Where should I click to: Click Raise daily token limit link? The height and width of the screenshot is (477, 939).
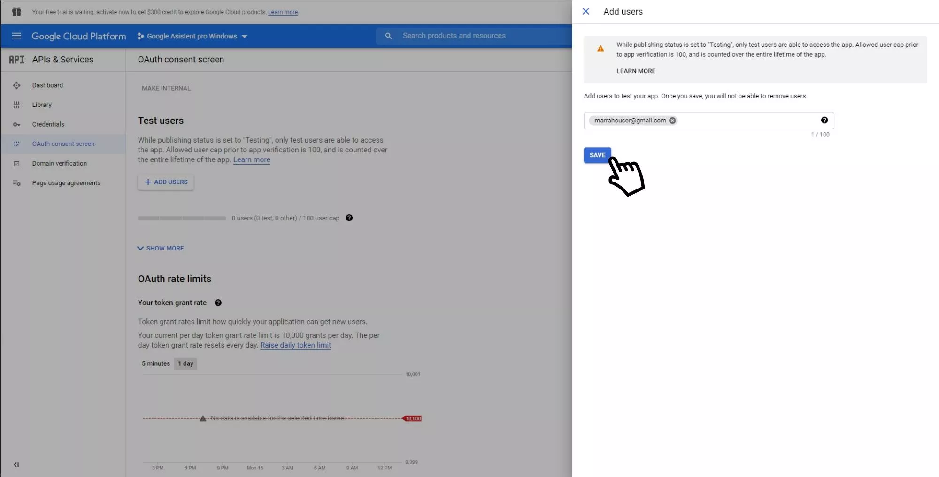(295, 345)
